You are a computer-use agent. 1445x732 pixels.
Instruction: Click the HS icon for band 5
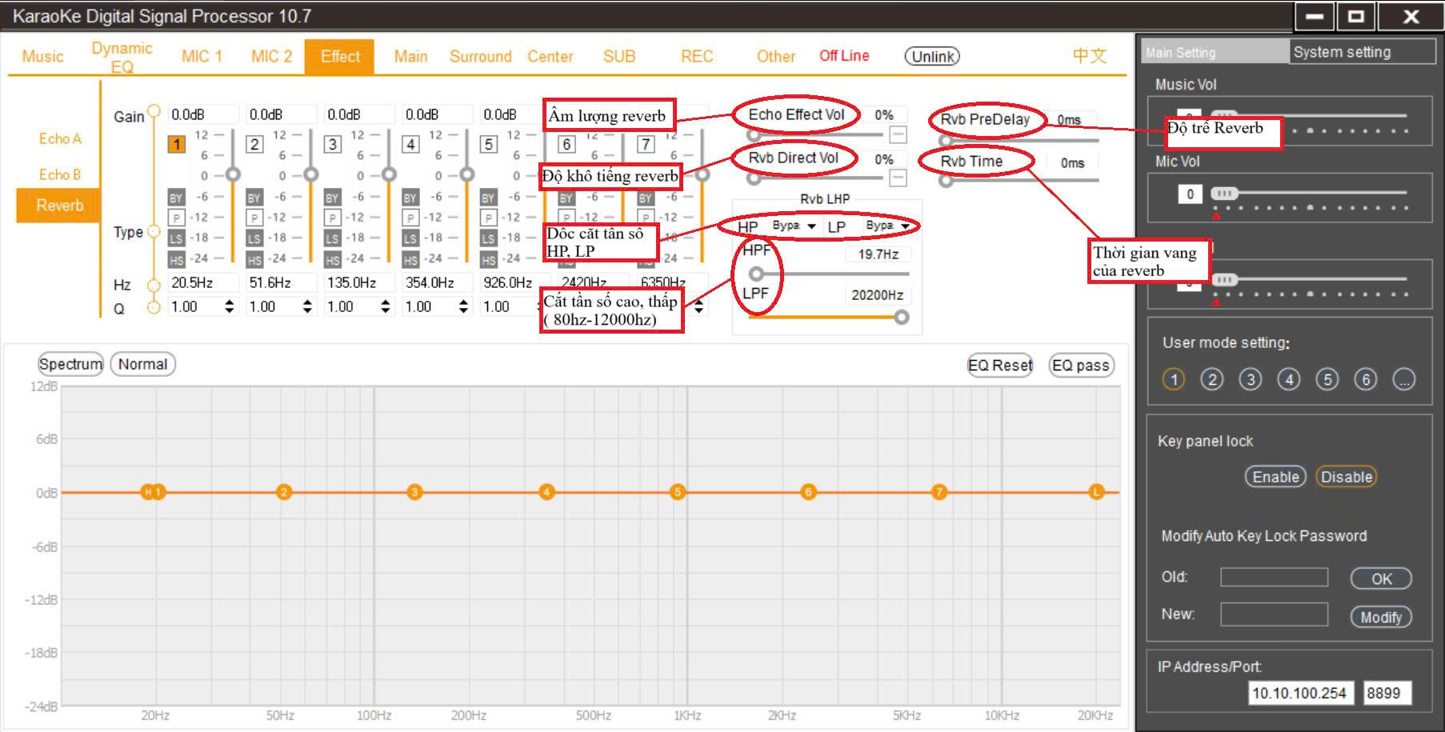coord(488,259)
